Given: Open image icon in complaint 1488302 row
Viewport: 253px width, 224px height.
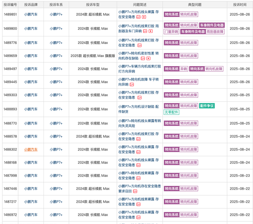Looking at the screenshot, I should [138, 152].
